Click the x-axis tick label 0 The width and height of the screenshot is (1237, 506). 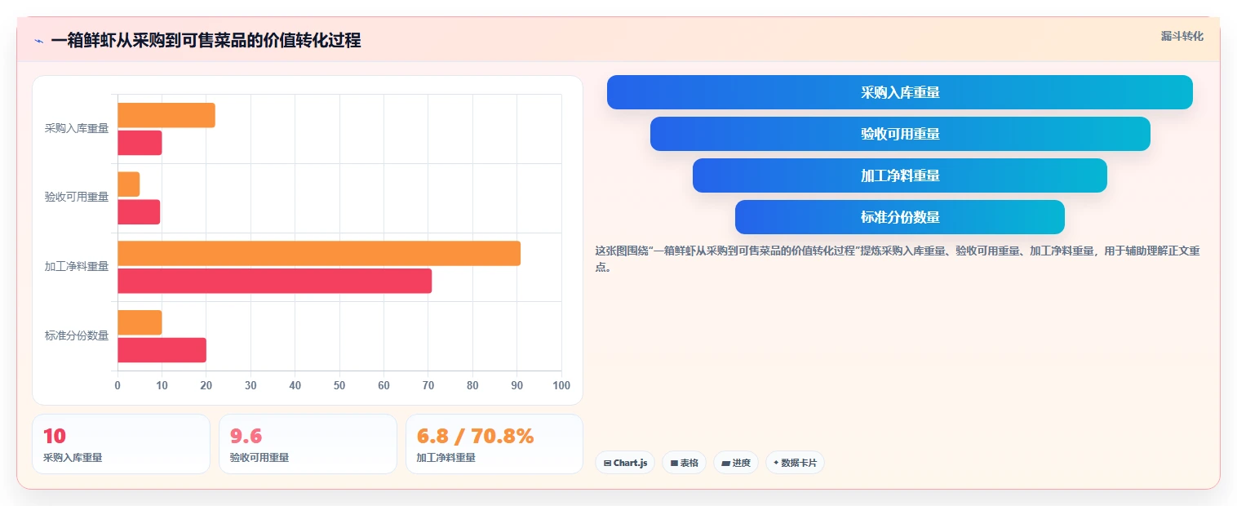tap(117, 385)
